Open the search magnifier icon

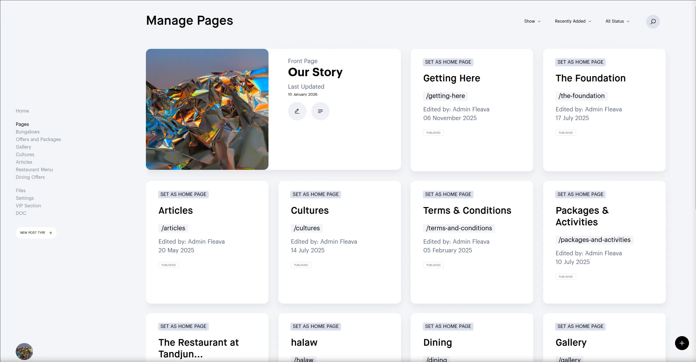653,22
